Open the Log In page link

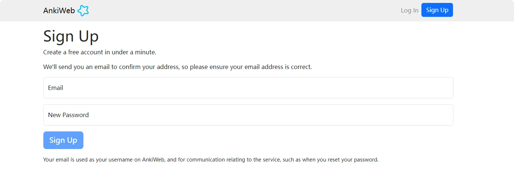tap(409, 10)
